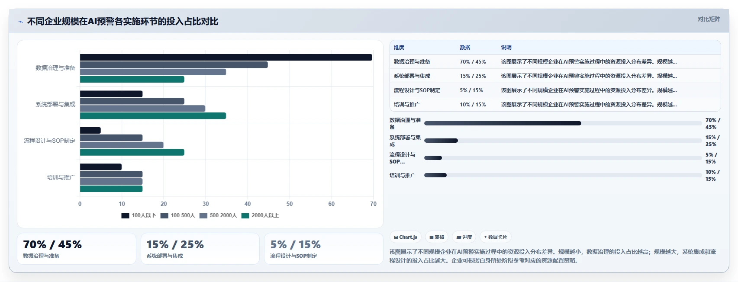
Task: Open the 15% / 25% 系统部署与集成 card
Action: coord(200,249)
